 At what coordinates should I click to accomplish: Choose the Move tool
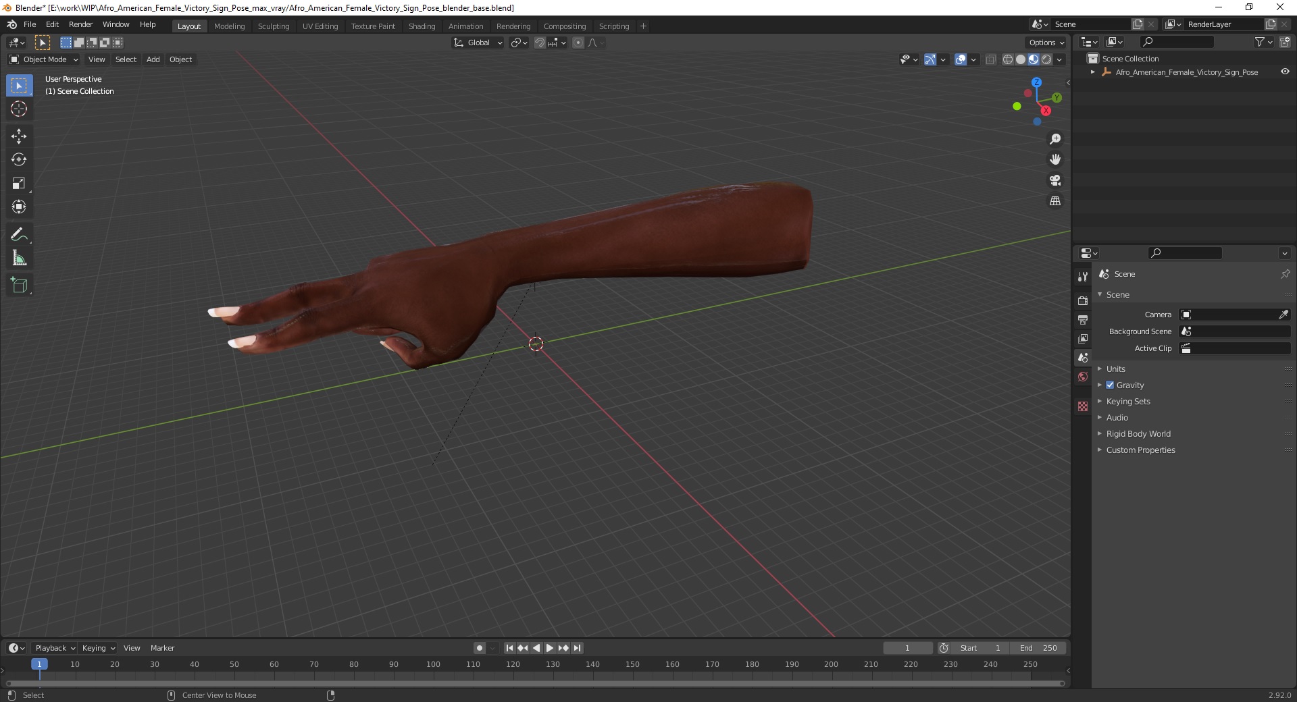19,136
